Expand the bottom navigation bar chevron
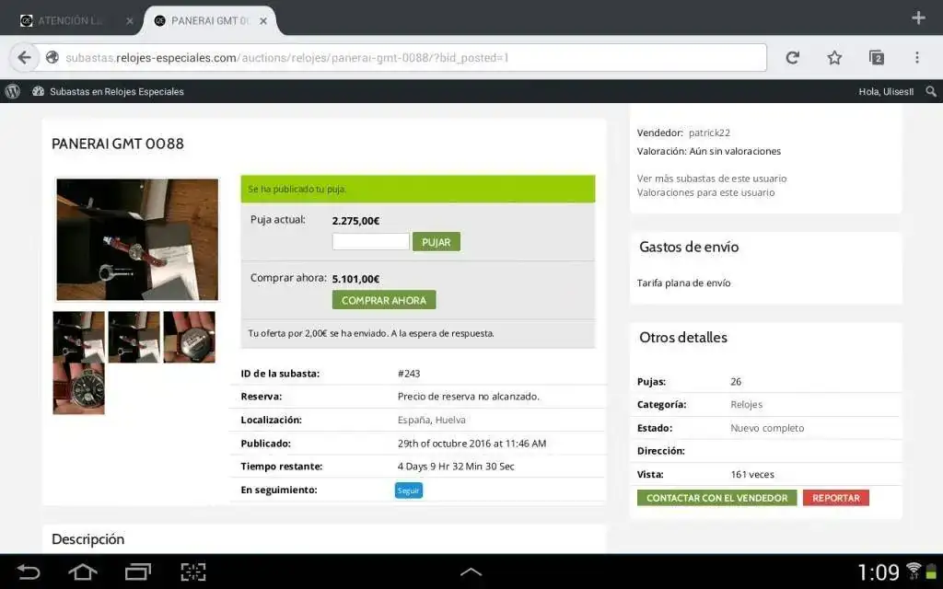Viewport: 943px width, 589px height. click(x=471, y=572)
